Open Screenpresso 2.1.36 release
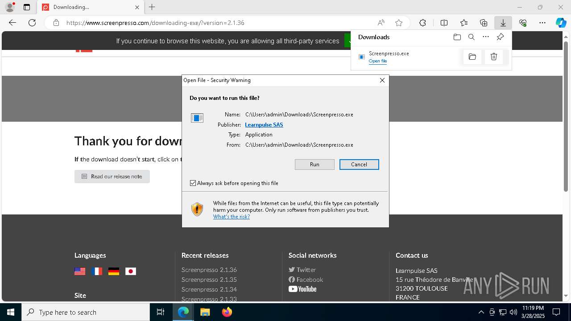Screen dimensions: 571x321 click(x=209, y=270)
